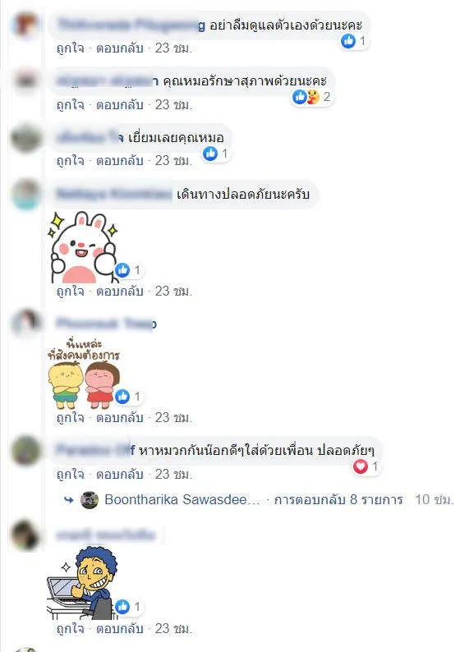Like the เยี่ยมเลยคุณหมอ comment using ถูกใจ
Screen dimensions: 460x652
point(71,160)
